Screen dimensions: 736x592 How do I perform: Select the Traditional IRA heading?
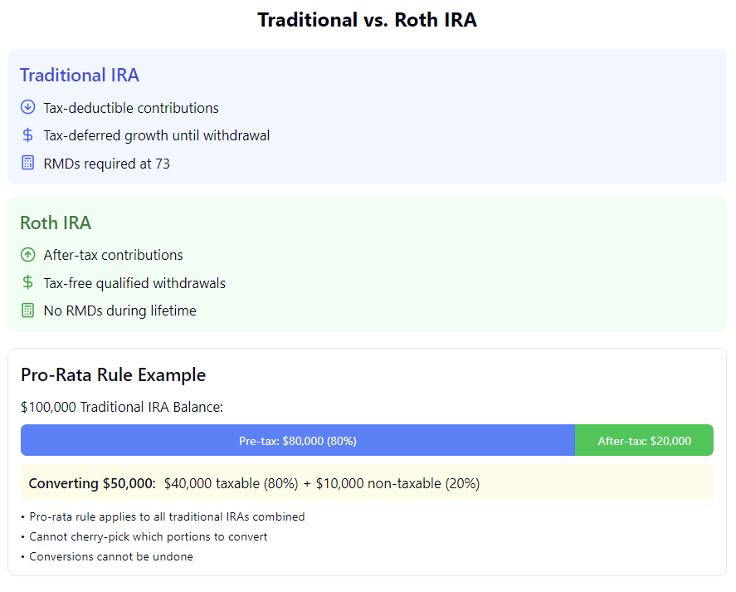80,76
